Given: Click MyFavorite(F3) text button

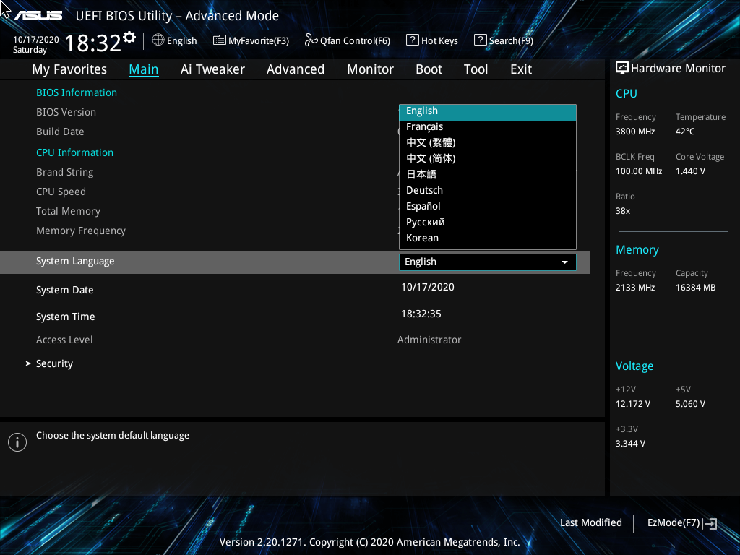Looking at the screenshot, I should pyautogui.click(x=259, y=41).
